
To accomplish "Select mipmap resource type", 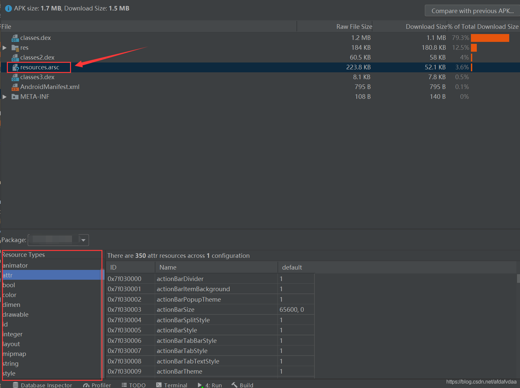I will point(52,354).
